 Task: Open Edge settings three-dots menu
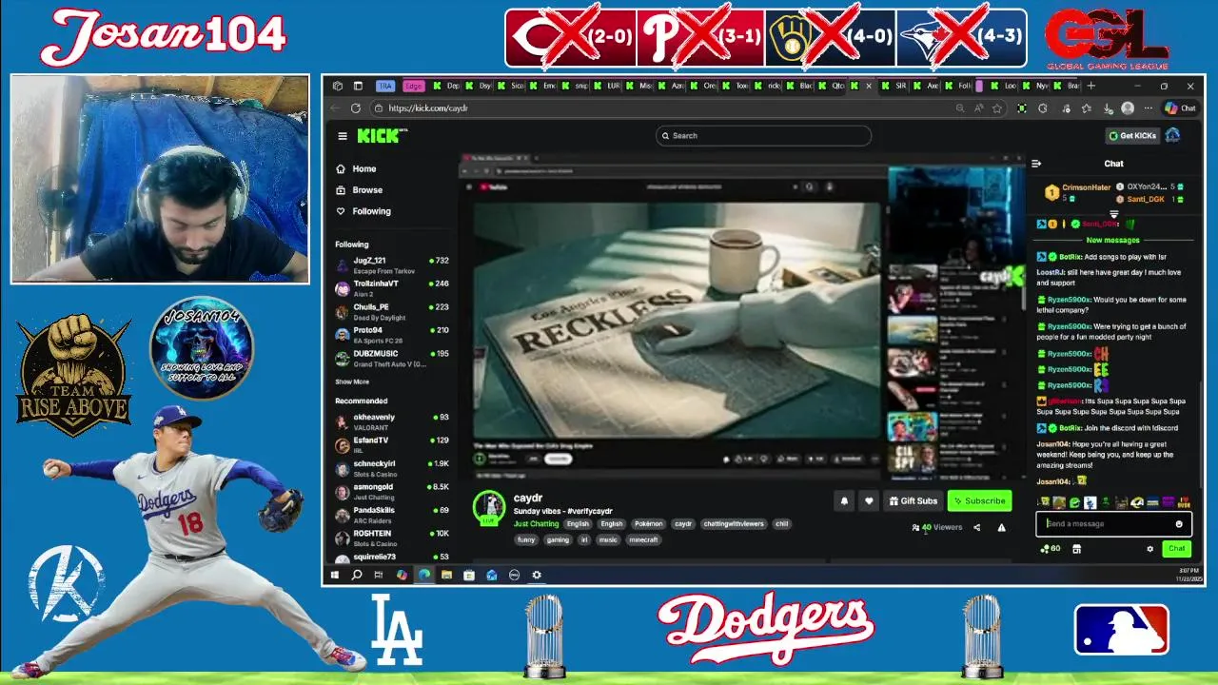pyautogui.click(x=1149, y=108)
